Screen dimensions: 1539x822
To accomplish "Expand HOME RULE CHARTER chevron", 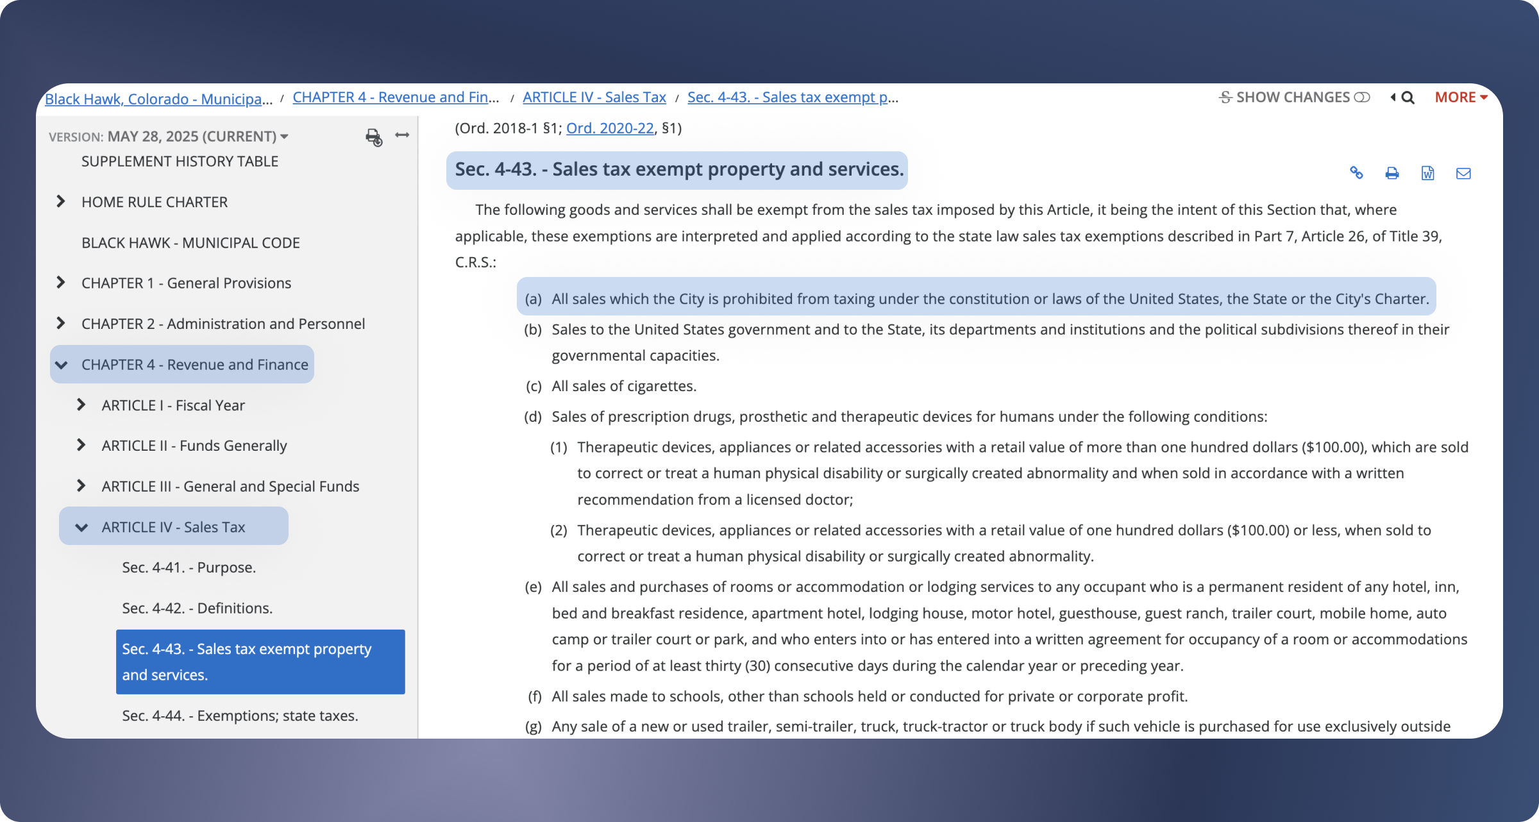I will (61, 201).
